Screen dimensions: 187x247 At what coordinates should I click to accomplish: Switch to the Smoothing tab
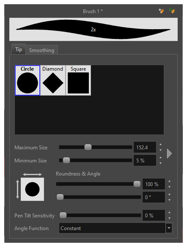click(41, 50)
